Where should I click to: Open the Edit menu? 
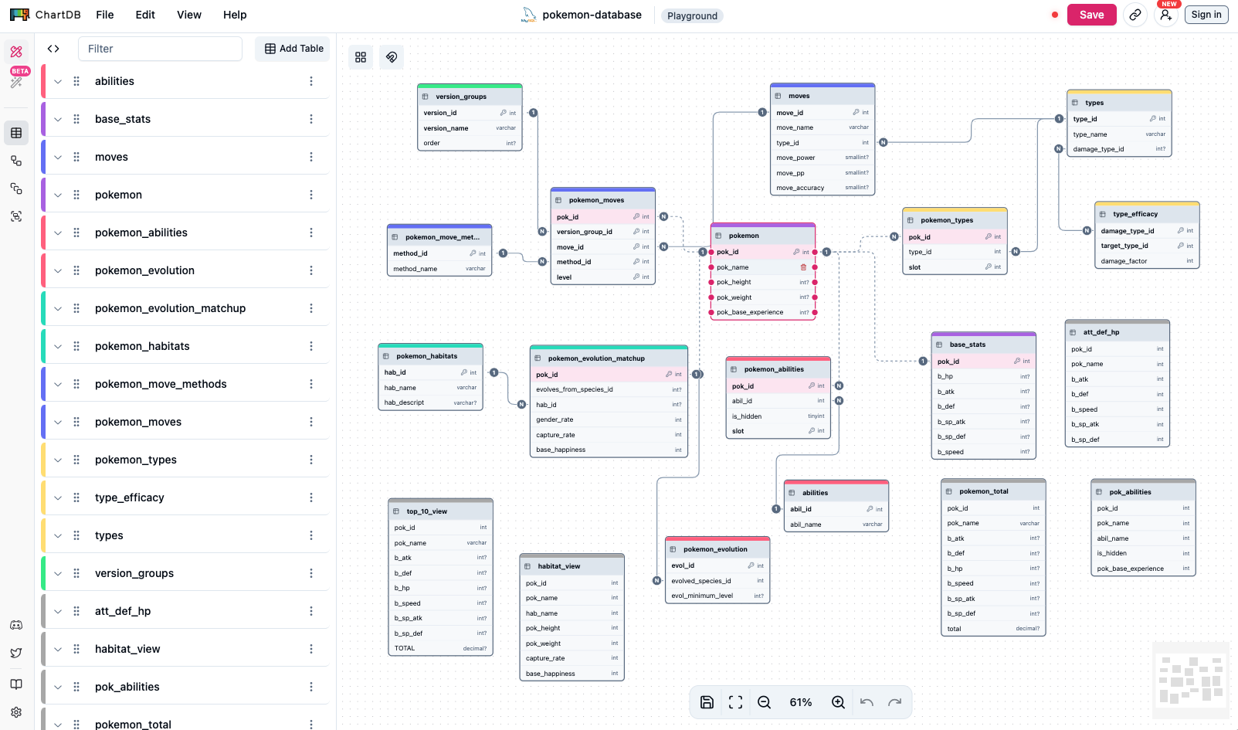145,15
